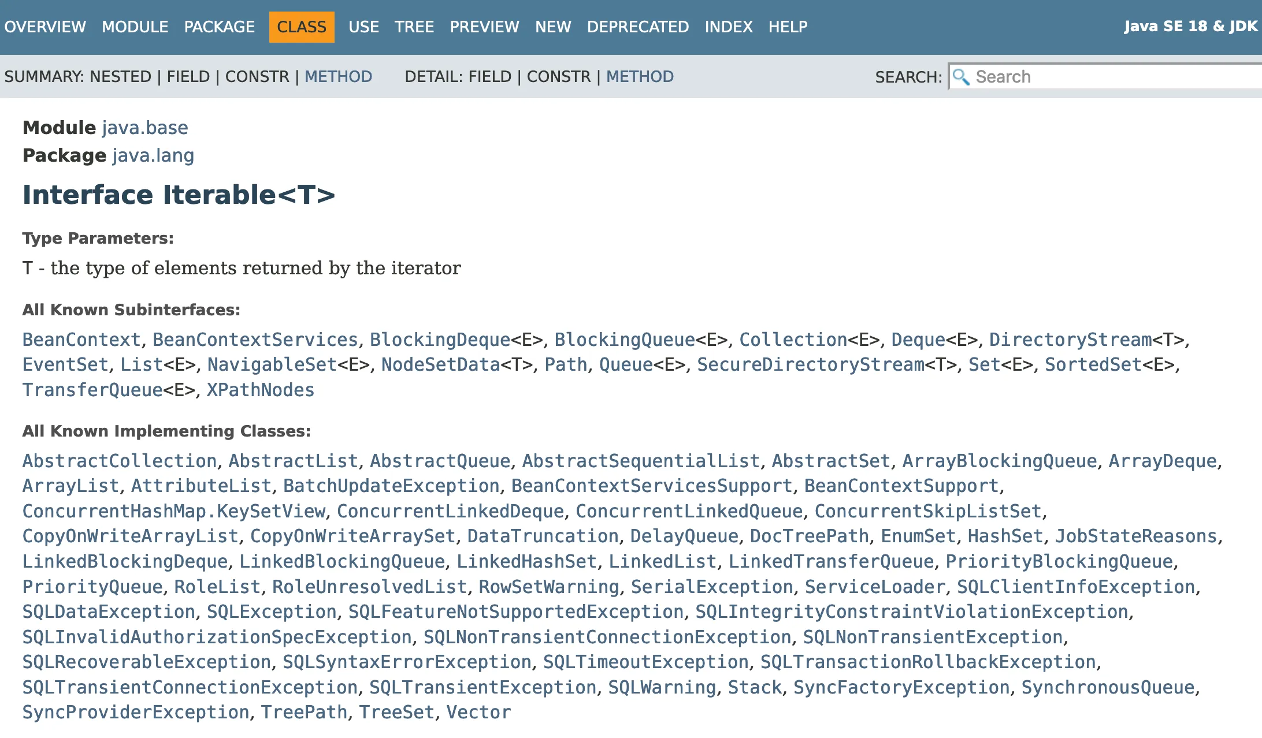Viewport: 1262px width, 738px height.
Task: Open LinkedHashSet link
Action: [526, 561]
